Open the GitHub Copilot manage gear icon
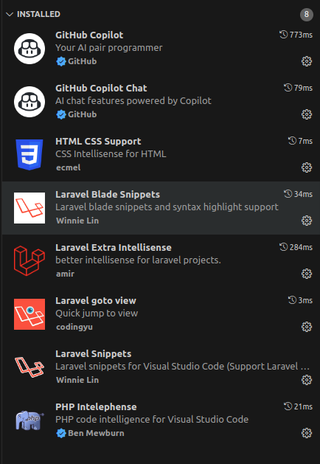Screen dimensions: 320x464 tap(307, 61)
